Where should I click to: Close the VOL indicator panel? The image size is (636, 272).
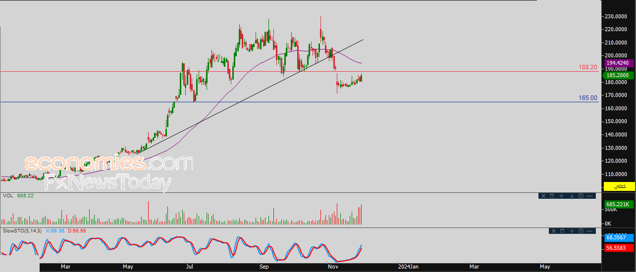pos(542,196)
